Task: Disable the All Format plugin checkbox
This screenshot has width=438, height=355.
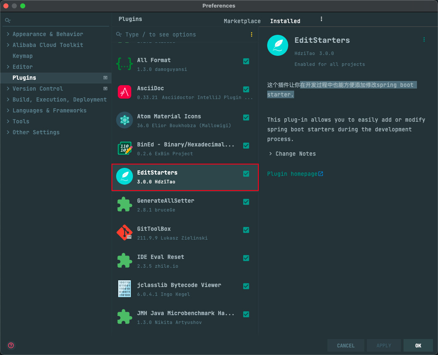Action: (x=246, y=61)
